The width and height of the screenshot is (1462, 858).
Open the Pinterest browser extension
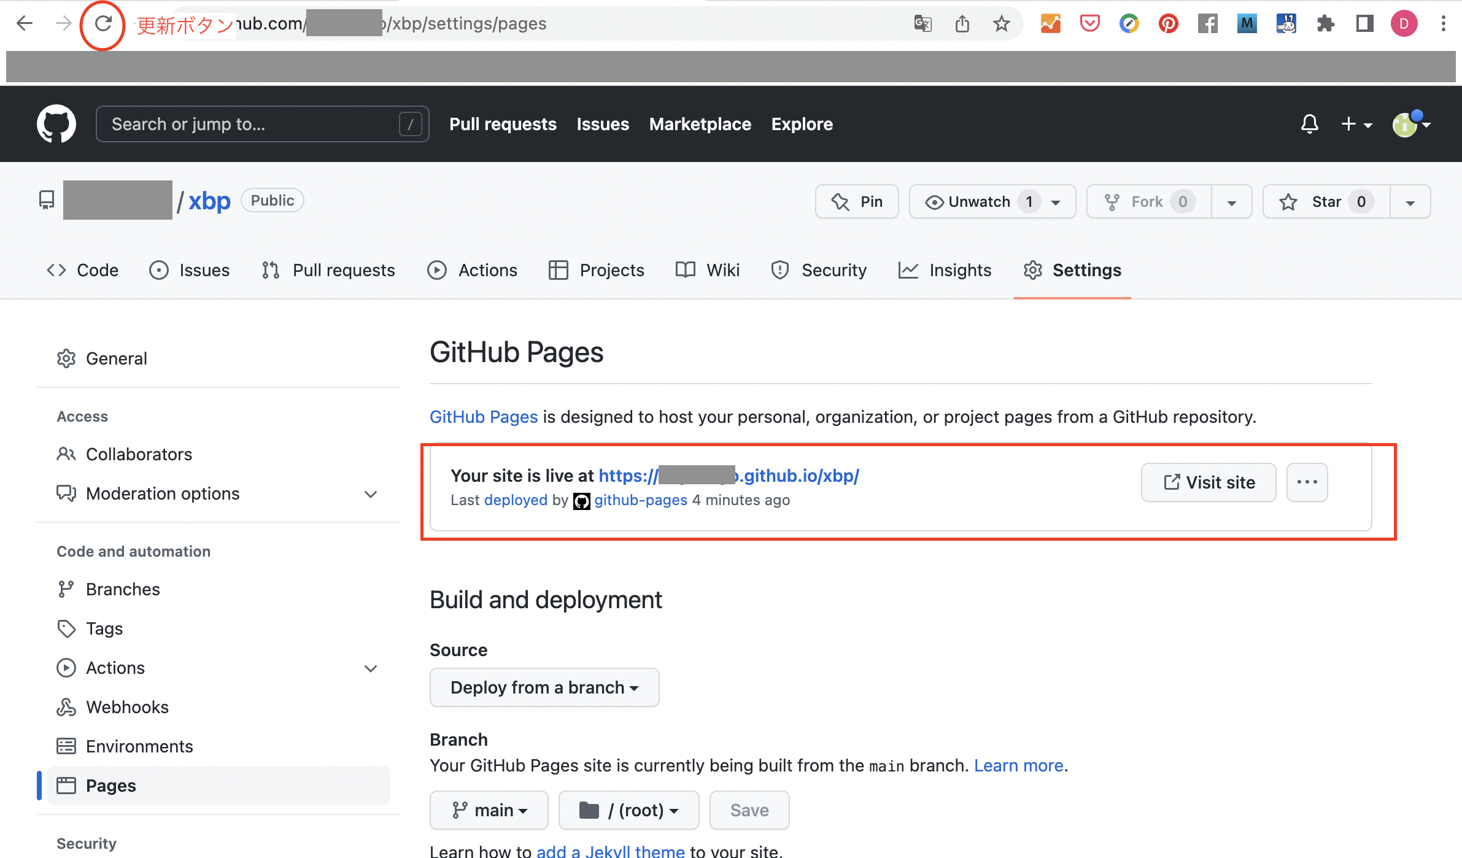point(1168,24)
